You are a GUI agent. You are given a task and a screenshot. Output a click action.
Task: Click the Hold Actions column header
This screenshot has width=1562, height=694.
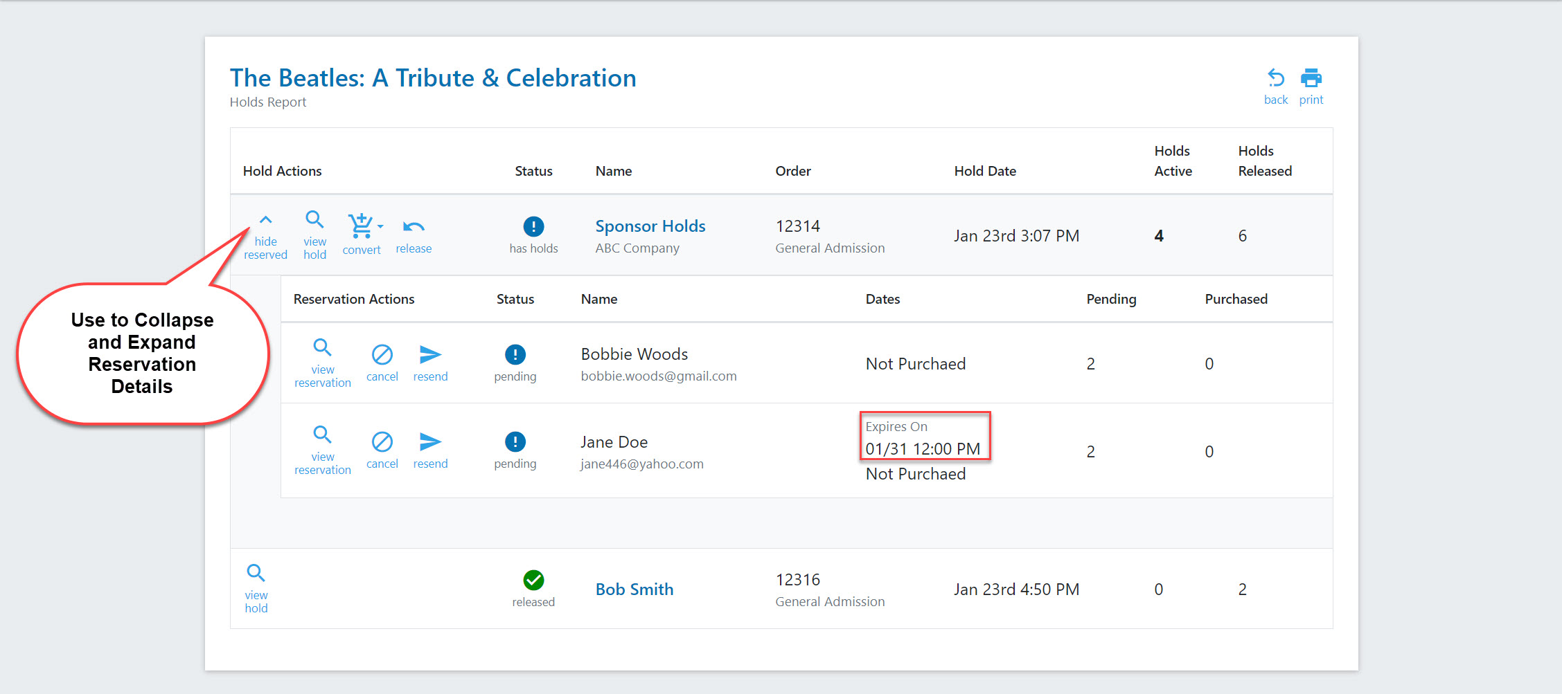click(282, 171)
